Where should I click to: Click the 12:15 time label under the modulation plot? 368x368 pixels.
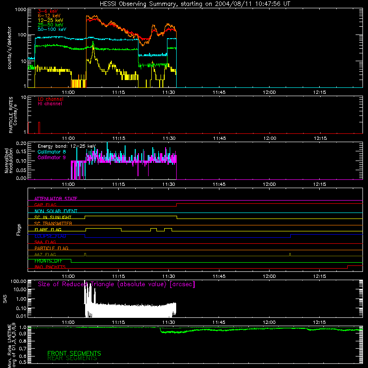point(319,184)
